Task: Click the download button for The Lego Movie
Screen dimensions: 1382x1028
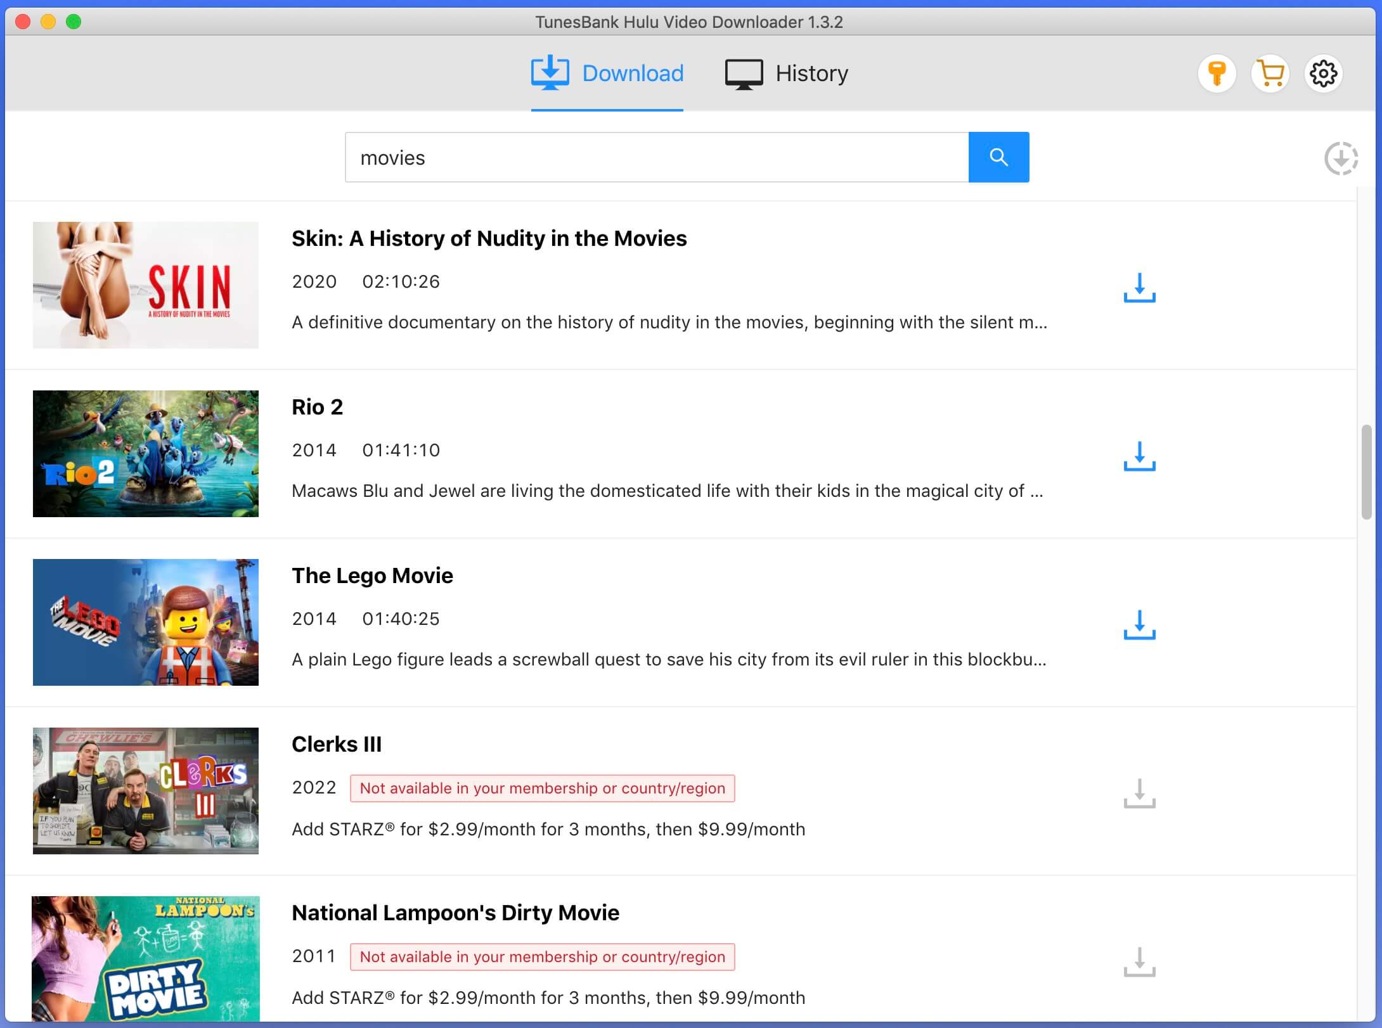Action: pyautogui.click(x=1140, y=623)
